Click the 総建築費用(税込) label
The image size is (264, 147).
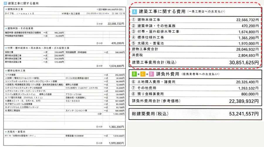pos(150,114)
